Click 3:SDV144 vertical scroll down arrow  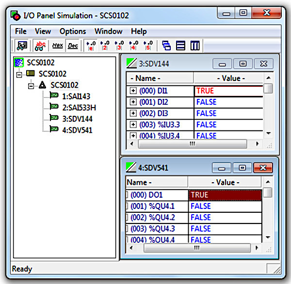point(268,133)
